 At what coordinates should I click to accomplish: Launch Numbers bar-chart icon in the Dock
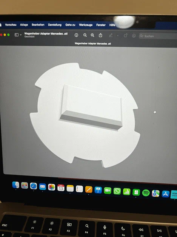(x=127, y=192)
